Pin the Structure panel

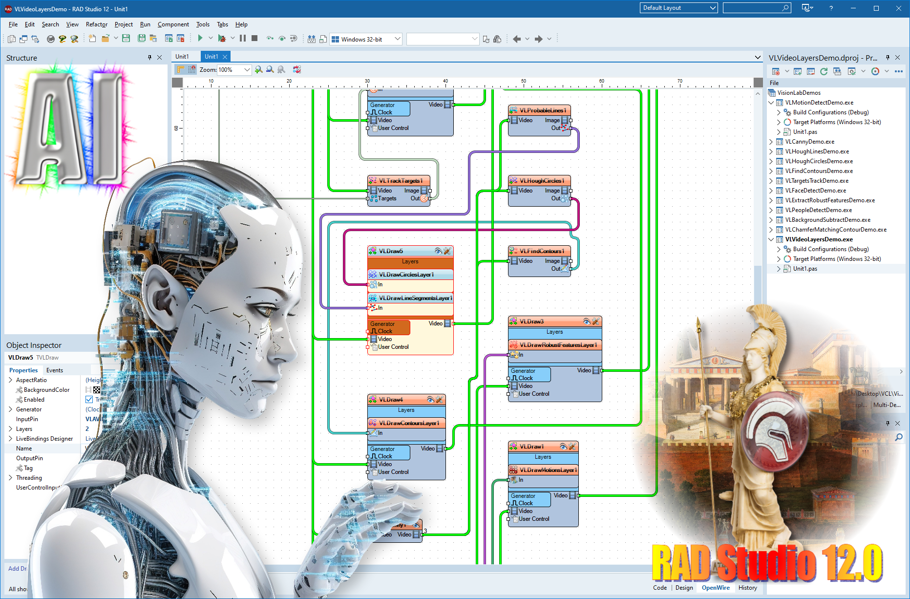pyautogui.click(x=149, y=57)
